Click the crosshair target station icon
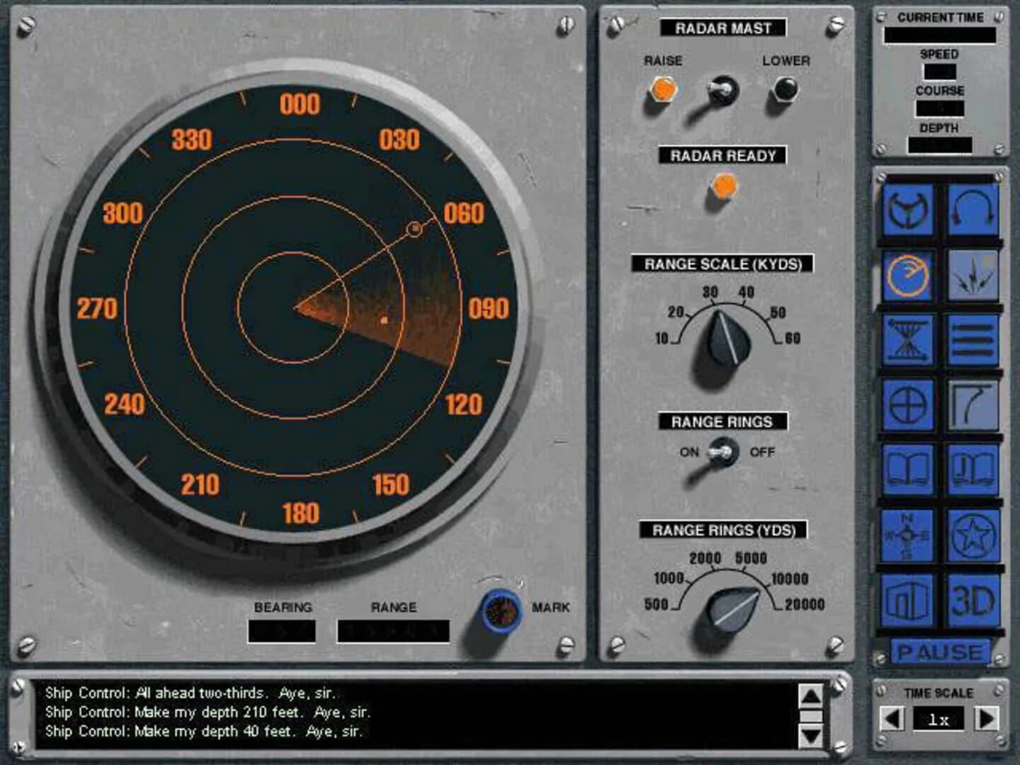The width and height of the screenshot is (1020, 765). click(x=909, y=405)
